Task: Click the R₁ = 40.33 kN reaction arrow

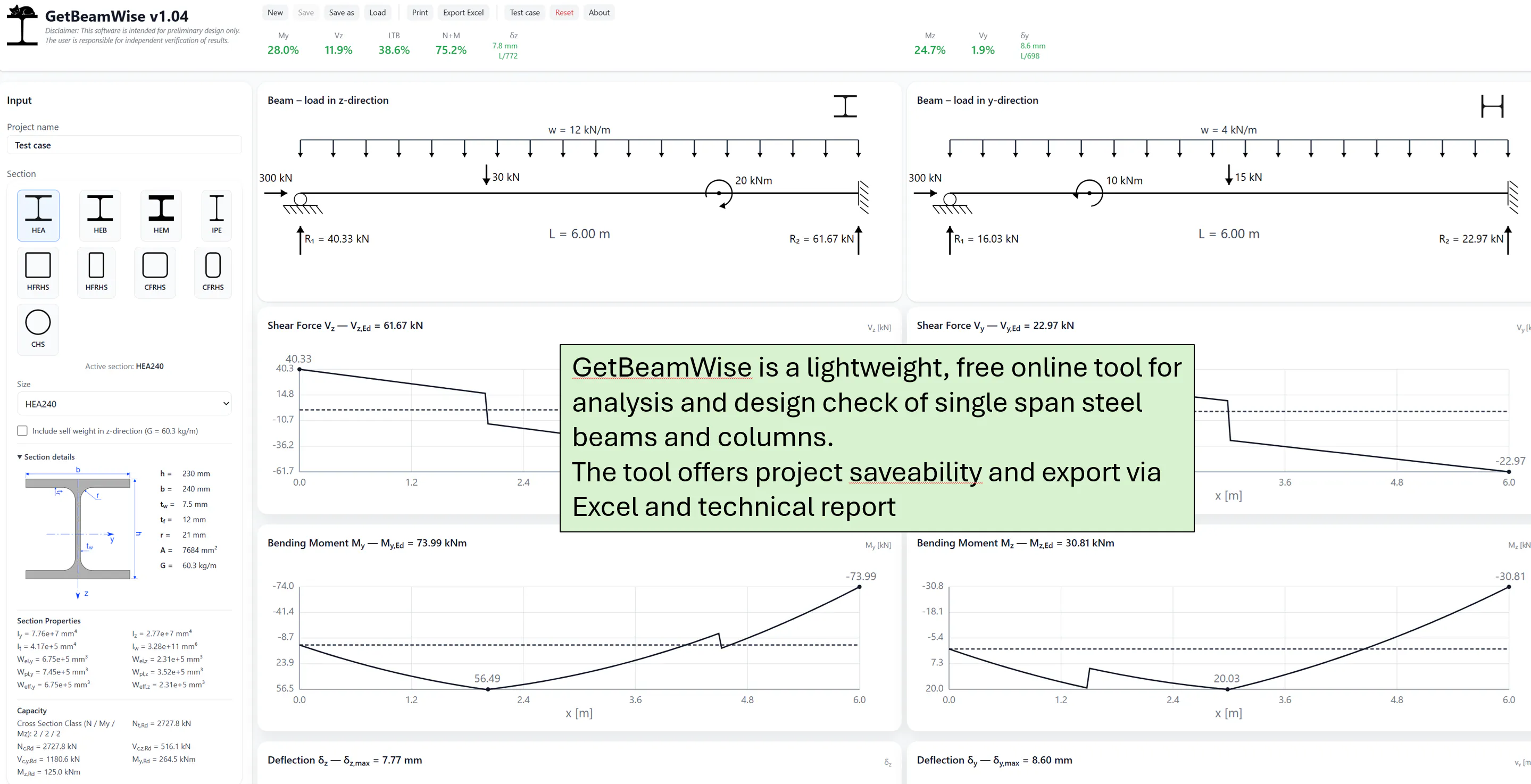Action: [x=300, y=240]
